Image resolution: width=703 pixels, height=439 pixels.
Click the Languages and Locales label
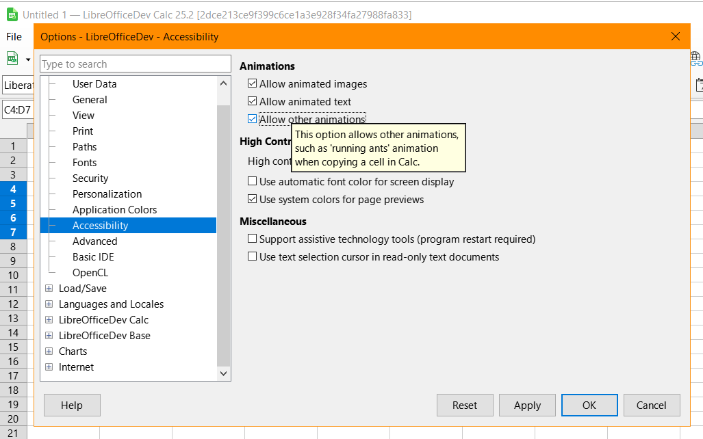[111, 304]
